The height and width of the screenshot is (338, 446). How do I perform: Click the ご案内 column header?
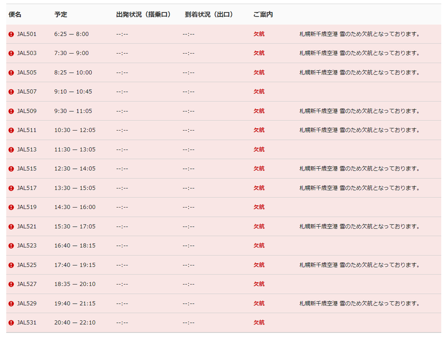(x=263, y=15)
